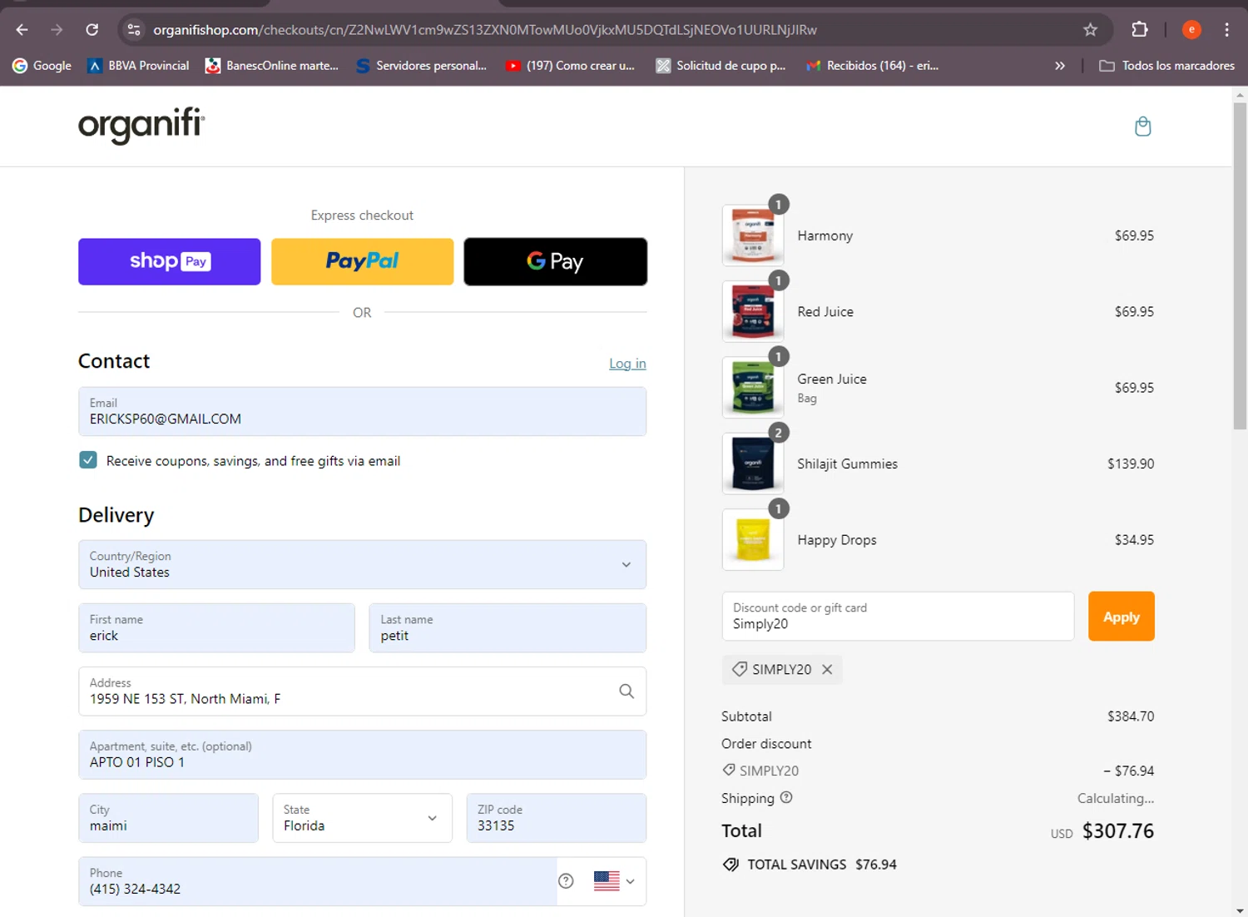Pay with the PayPal button
1248x917 pixels.
point(362,262)
